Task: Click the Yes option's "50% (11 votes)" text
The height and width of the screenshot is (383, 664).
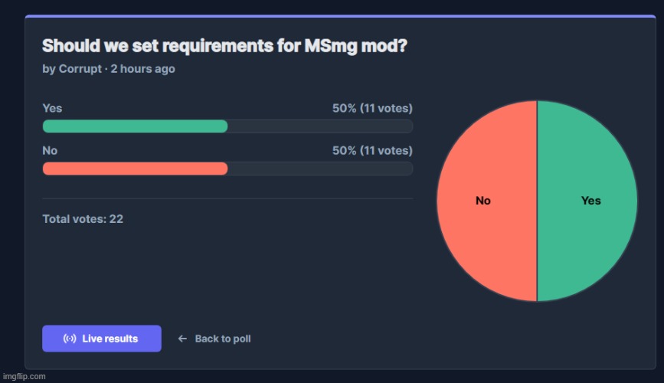Action: coord(372,109)
